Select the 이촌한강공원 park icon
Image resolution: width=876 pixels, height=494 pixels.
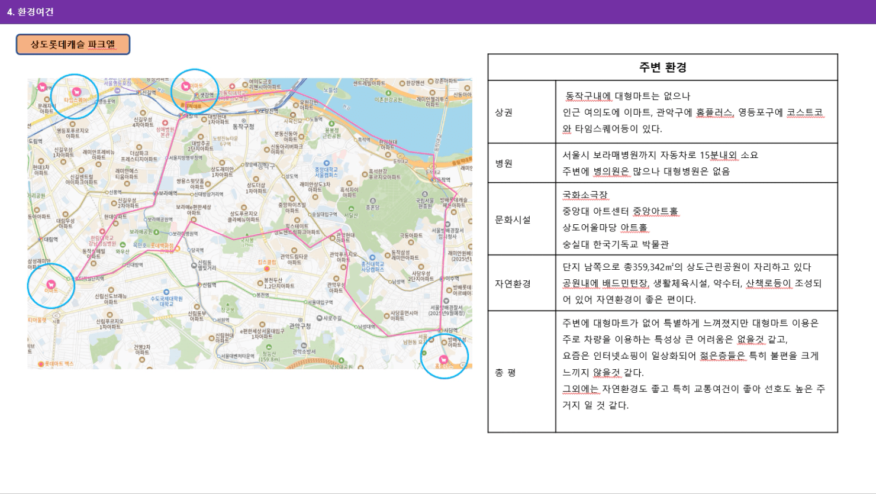coord(388,93)
